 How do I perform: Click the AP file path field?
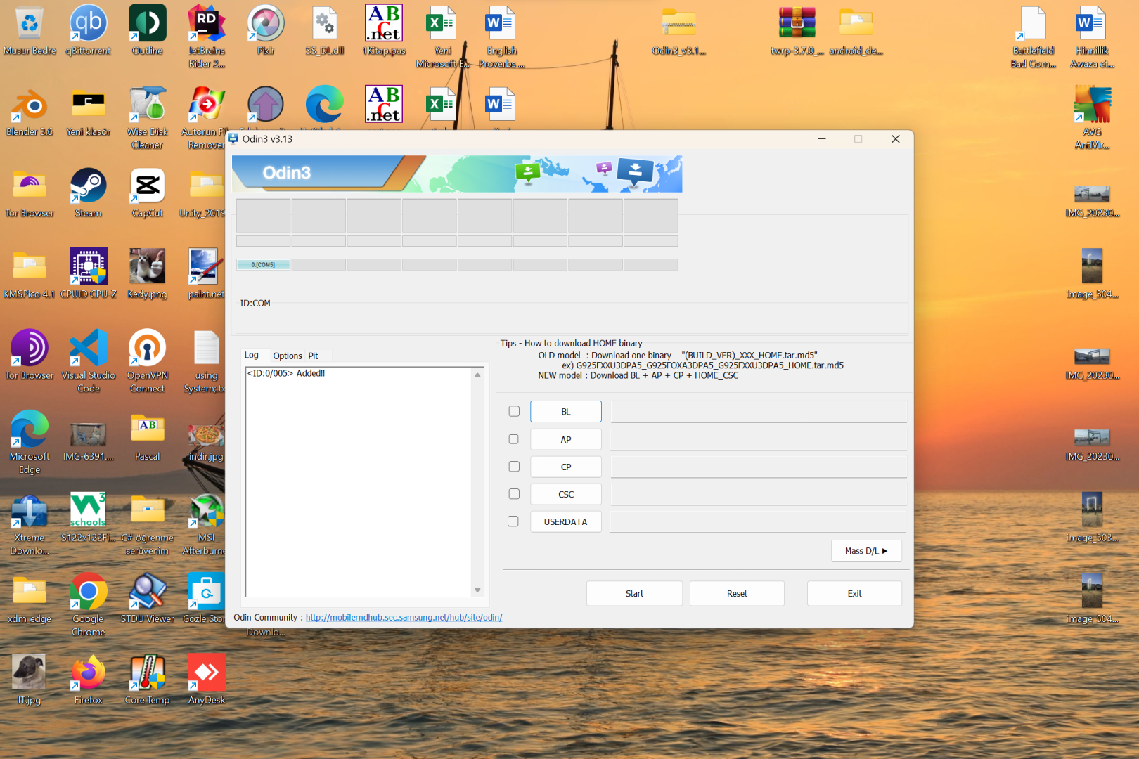click(x=759, y=439)
